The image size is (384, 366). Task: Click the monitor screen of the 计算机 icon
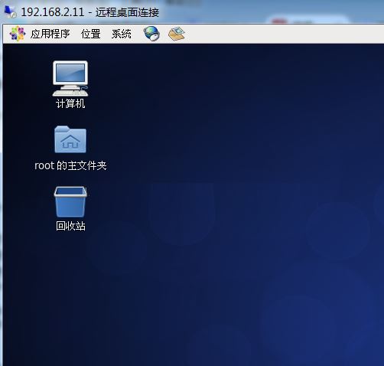pyautogui.click(x=70, y=73)
